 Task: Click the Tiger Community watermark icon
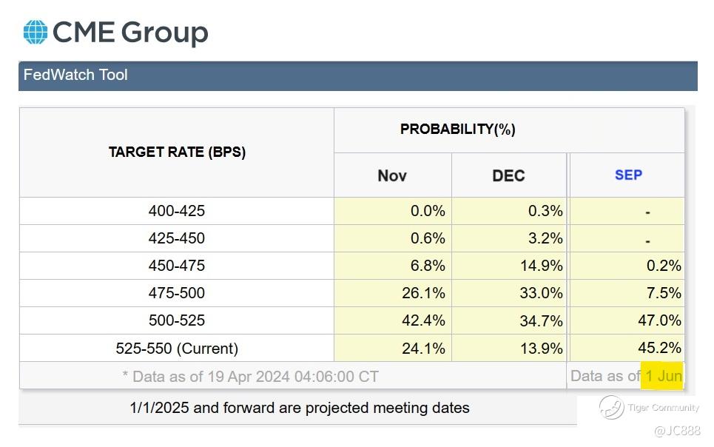point(612,407)
